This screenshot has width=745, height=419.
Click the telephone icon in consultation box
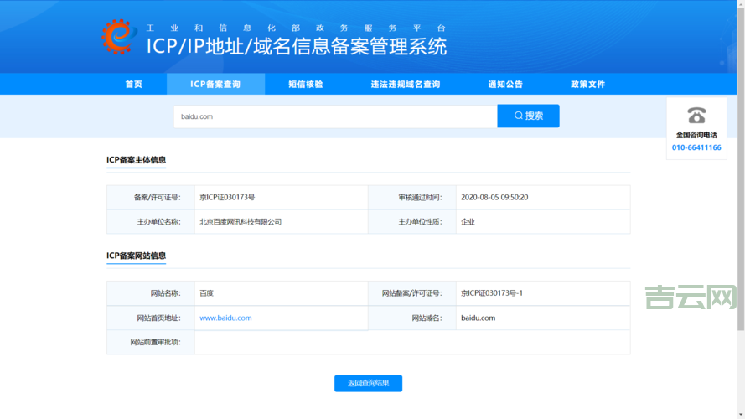point(696,116)
